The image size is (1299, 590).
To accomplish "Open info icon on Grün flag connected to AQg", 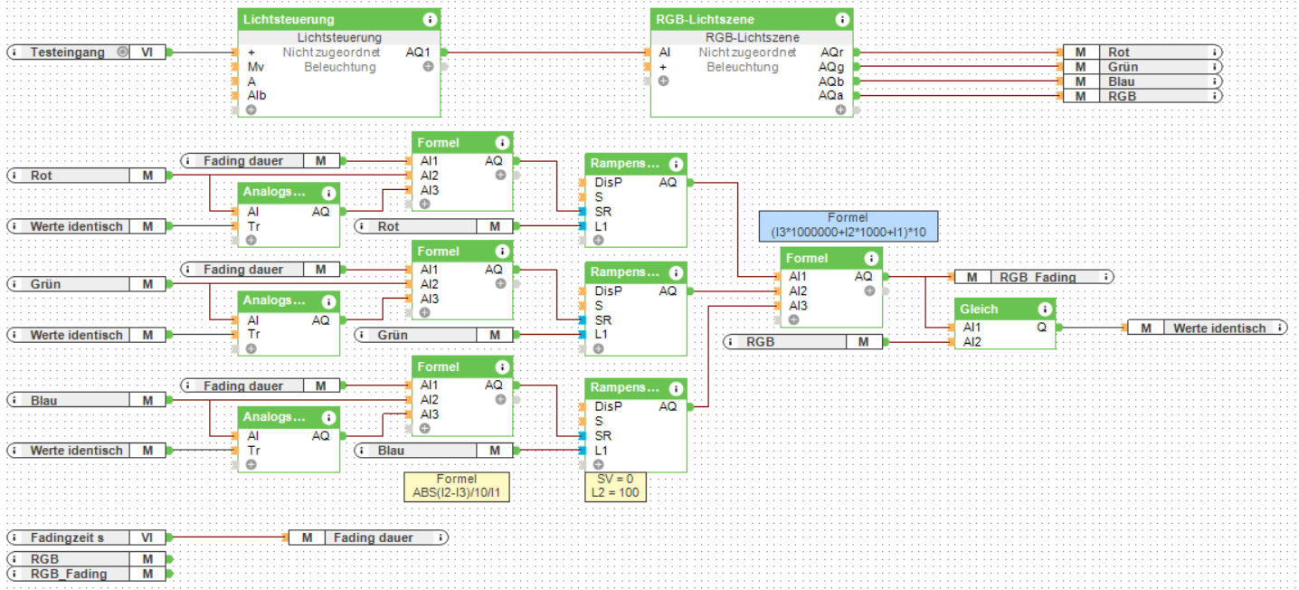I will click(x=1215, y=67).
